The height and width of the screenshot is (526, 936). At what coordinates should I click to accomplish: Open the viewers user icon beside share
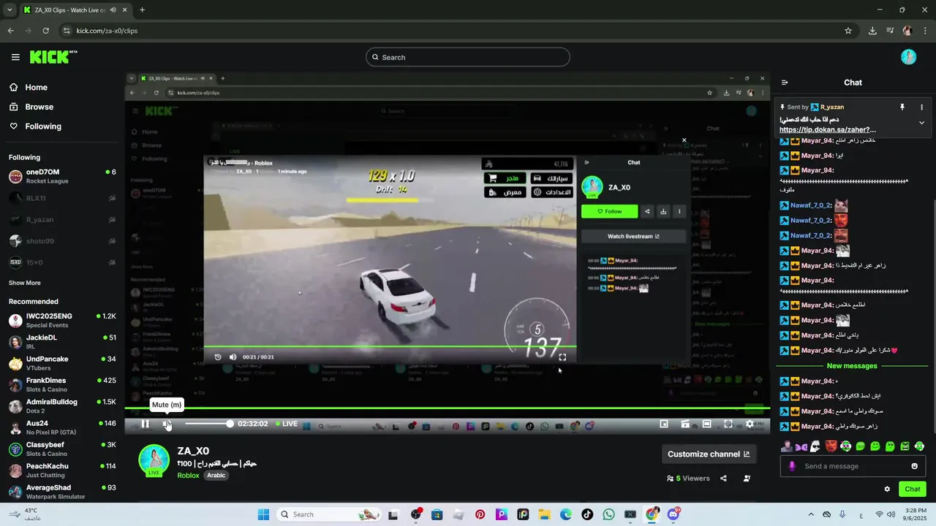[x=747, y=479]
